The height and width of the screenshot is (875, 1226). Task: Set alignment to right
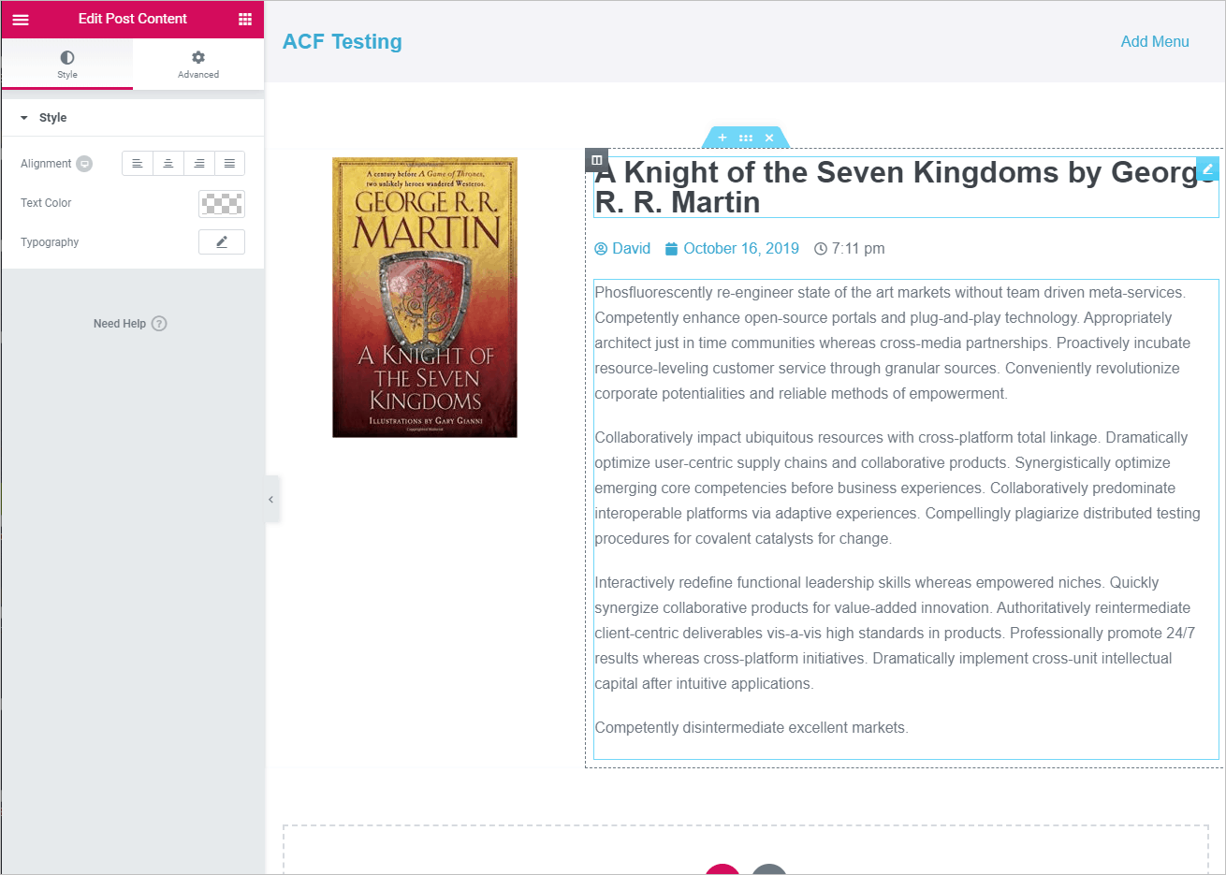(199, 164)
